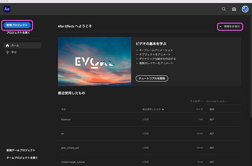This screenshot has width=252, height=166.
Task: Click the EVOKE tutorial thumbnail
Action: point(94,61)
